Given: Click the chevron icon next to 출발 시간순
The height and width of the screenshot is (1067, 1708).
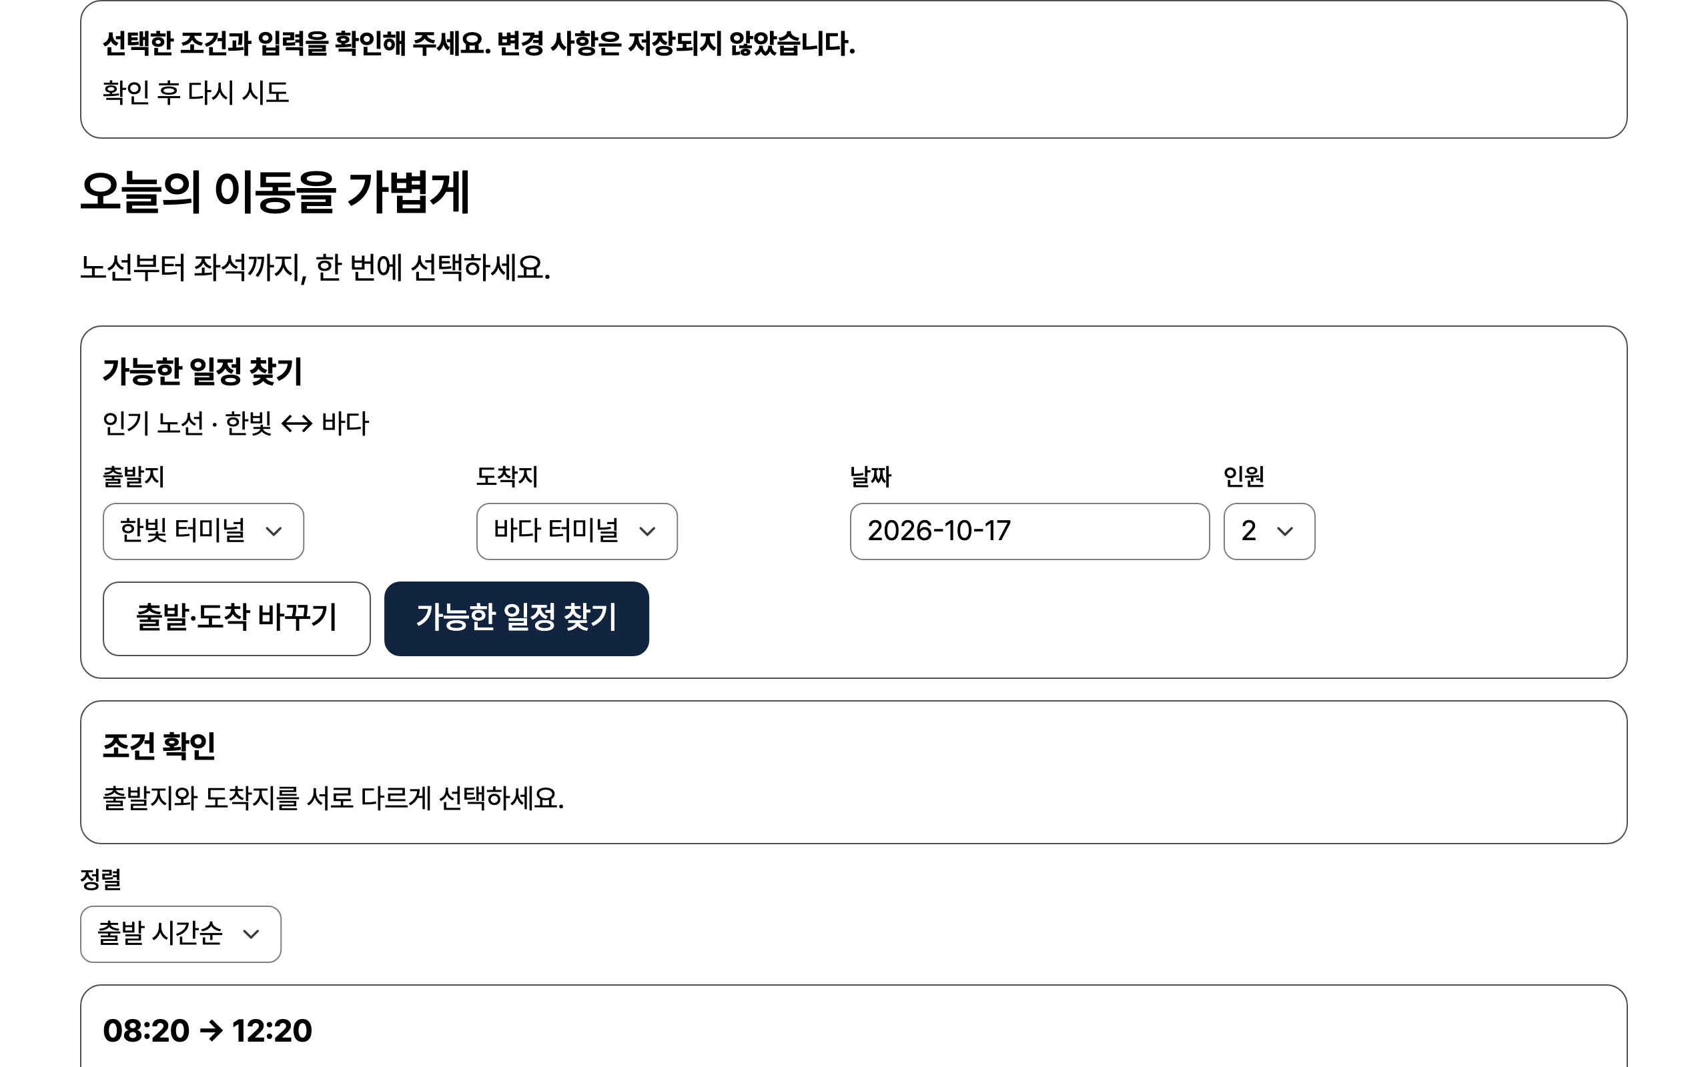Looking at the screenshot, I should point(252,934).
